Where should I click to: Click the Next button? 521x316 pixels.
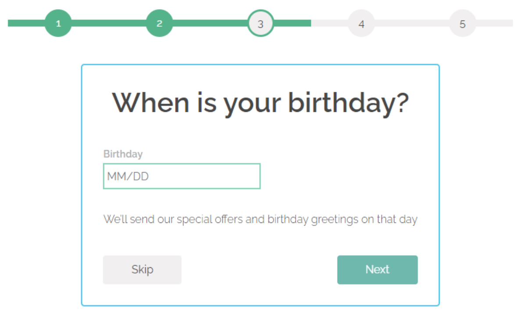(x=377, y=269)
